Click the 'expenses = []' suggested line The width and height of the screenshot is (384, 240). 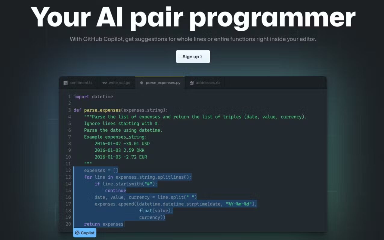point(101,171)
